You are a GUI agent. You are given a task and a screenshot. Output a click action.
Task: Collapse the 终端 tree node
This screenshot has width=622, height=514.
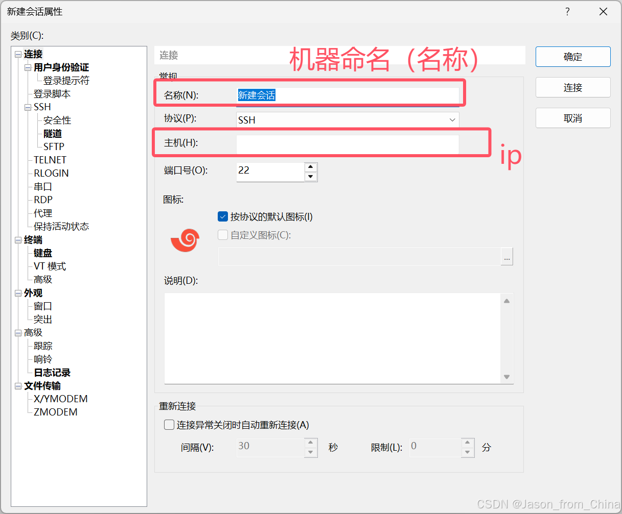(18, 240)
